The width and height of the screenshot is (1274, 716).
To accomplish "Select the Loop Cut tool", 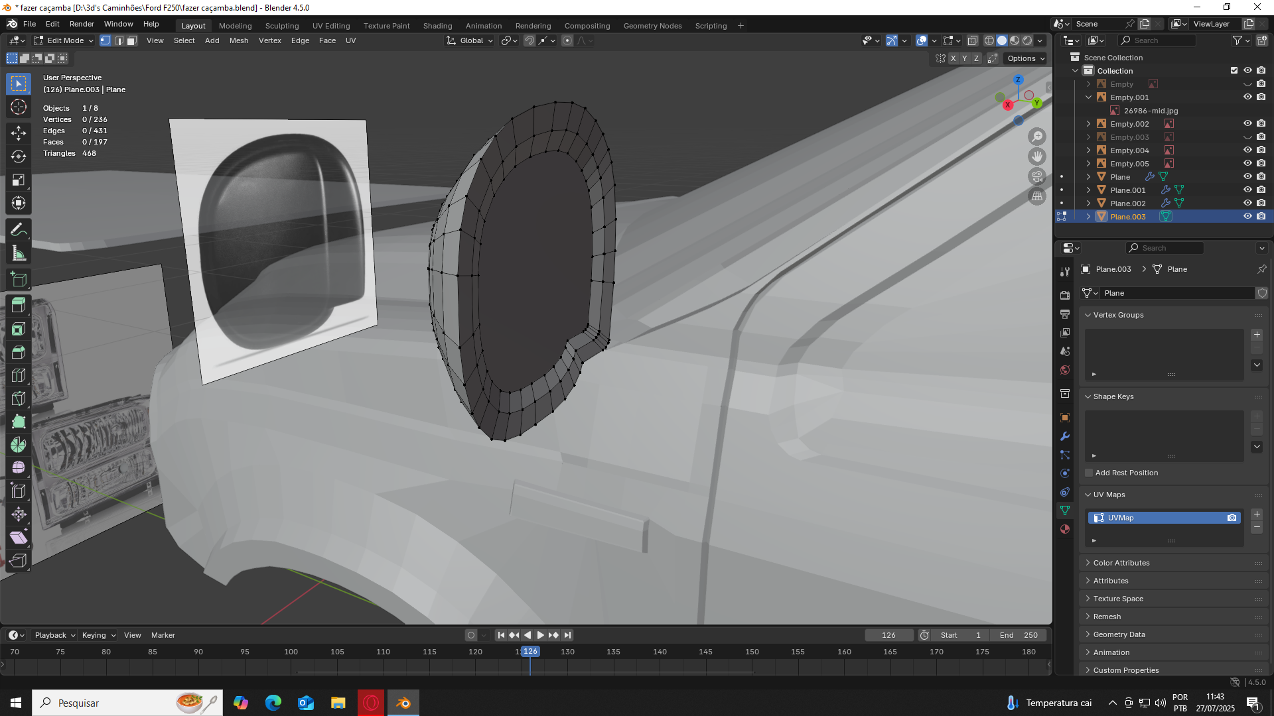I will point(18,375).
